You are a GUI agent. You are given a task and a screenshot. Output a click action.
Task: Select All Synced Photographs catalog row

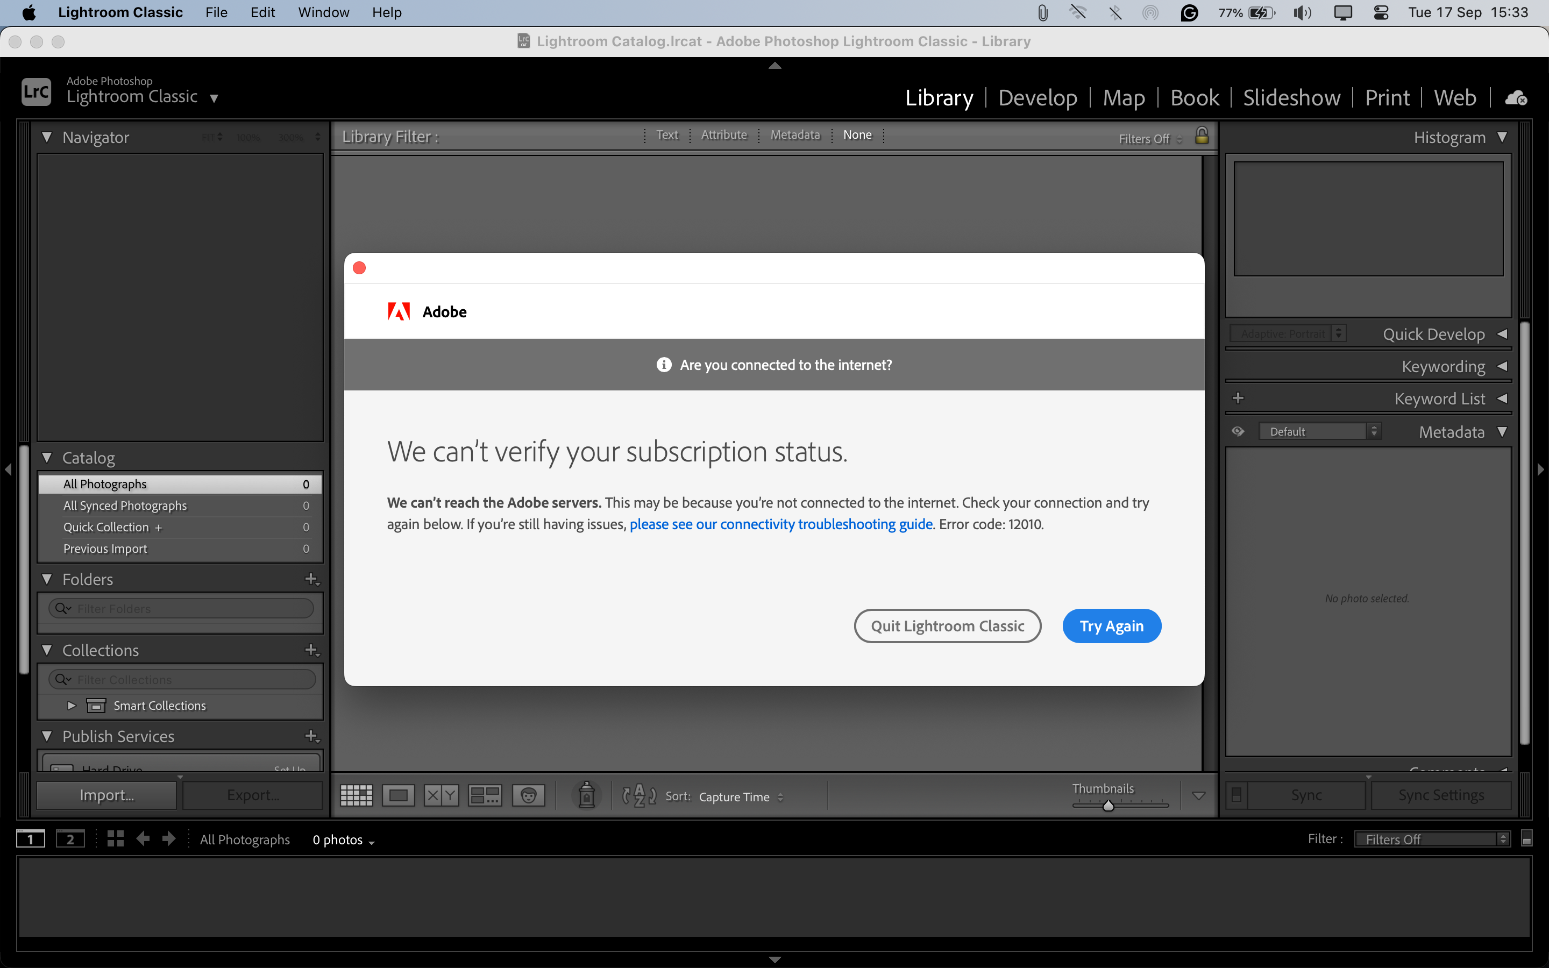point(180,506)
